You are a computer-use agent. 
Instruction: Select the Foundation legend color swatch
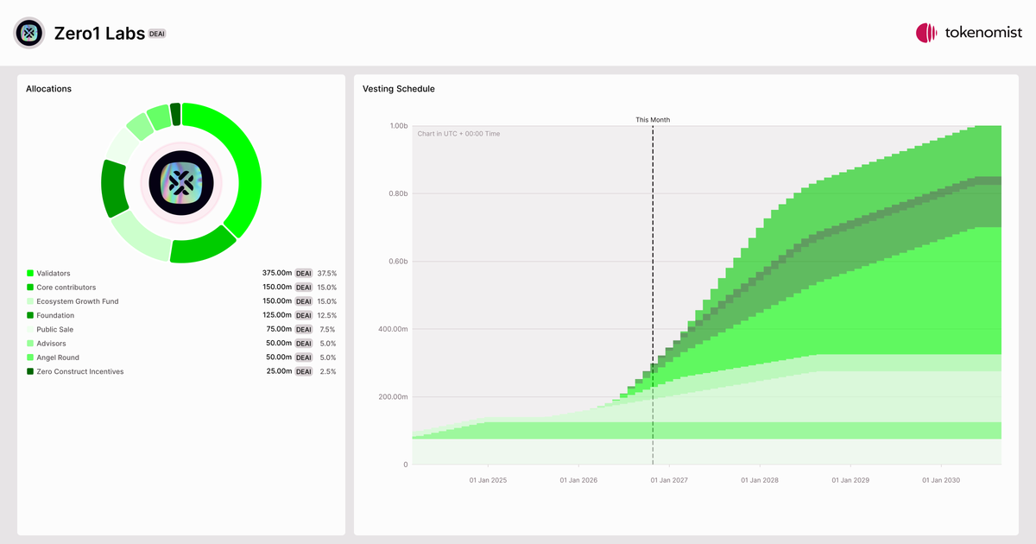pyautogui.click(x=30, y=315)
